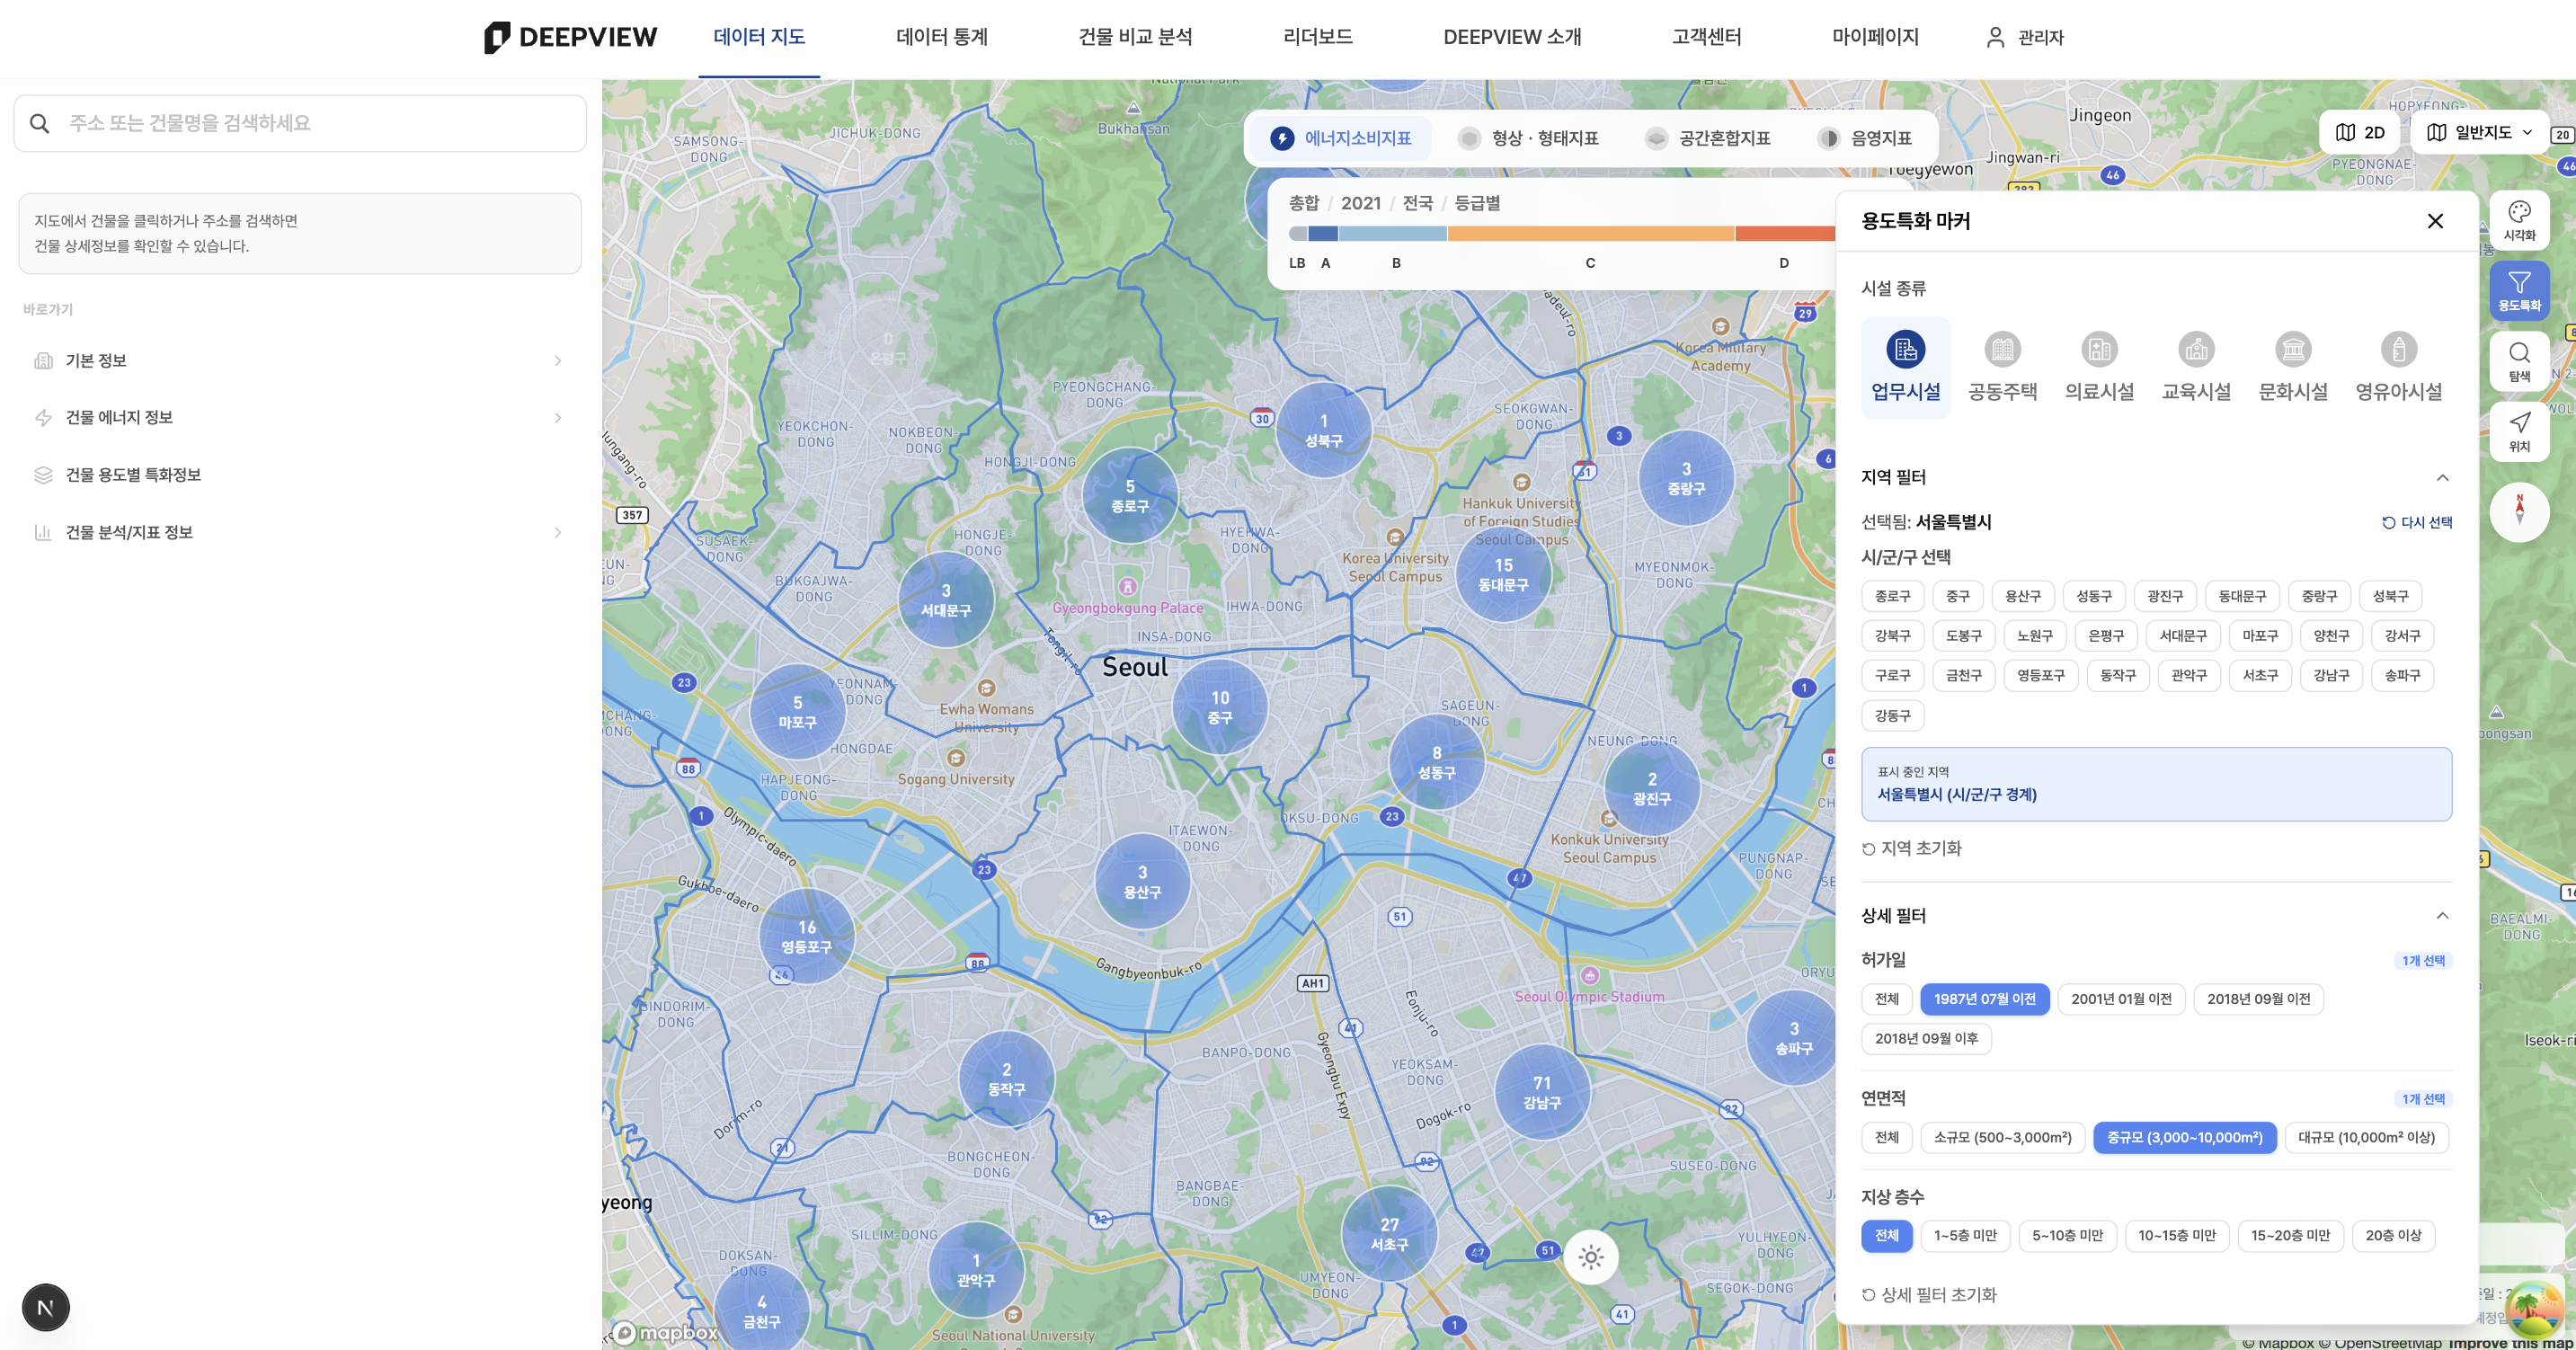Expand the 기본 정보 shortcut

[299, 360]
